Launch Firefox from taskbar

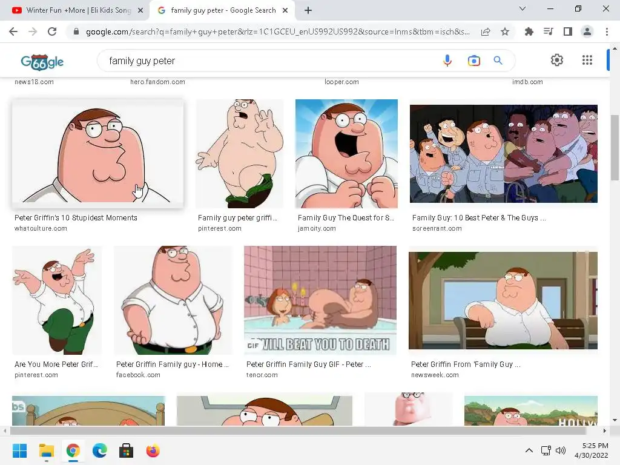[153, 450]
